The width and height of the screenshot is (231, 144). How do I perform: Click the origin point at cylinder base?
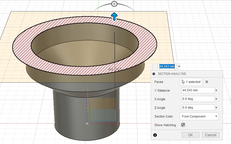[87, 124]
